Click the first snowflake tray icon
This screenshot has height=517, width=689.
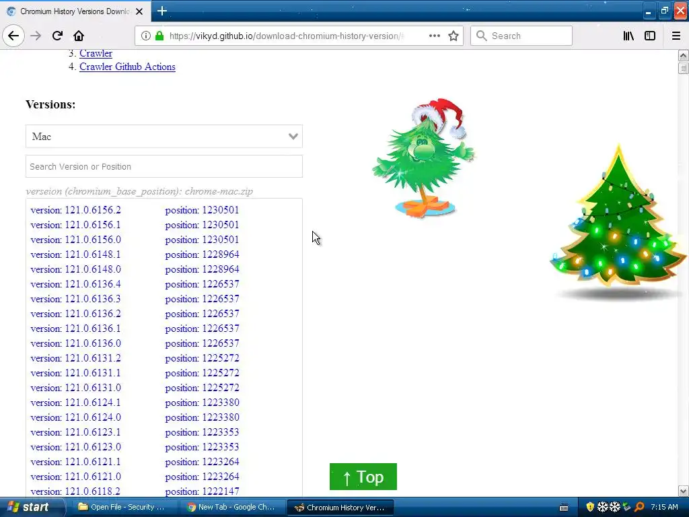pyautogui.click(x=602, y=507)
